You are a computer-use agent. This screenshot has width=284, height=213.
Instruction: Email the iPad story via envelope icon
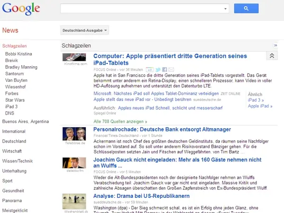coord(171,70)
